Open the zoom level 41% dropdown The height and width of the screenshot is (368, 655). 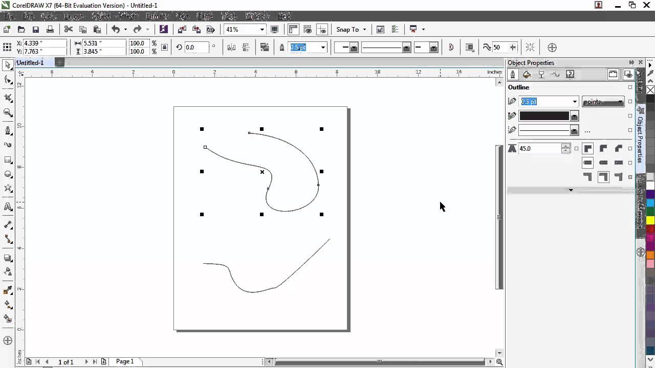pyautogui.click(x=263, y=30)
